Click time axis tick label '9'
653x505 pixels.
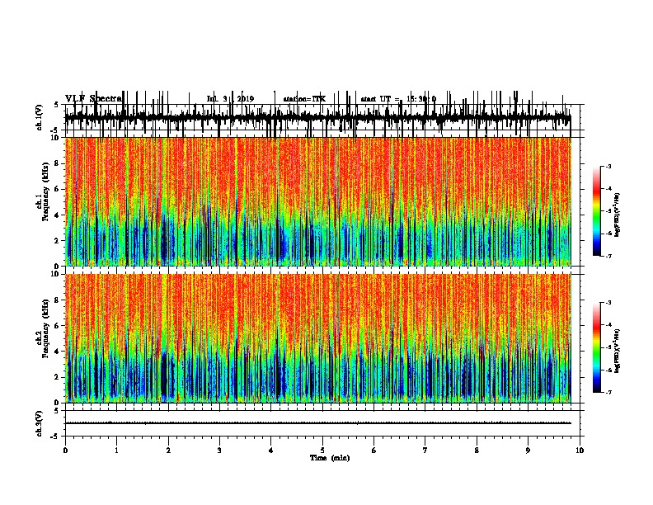pos(528,451)
